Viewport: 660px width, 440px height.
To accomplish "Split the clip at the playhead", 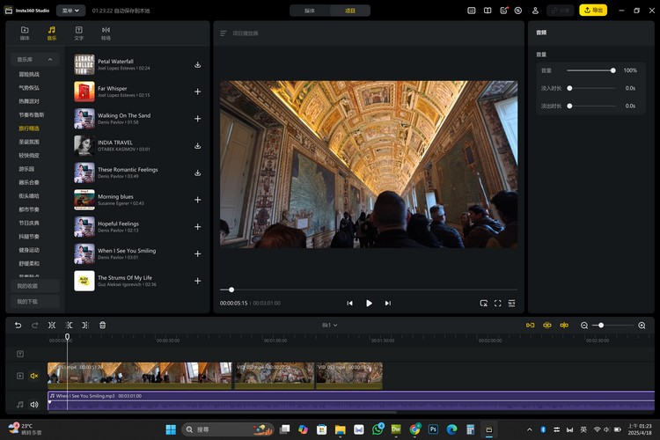I will tap(52, 325).
